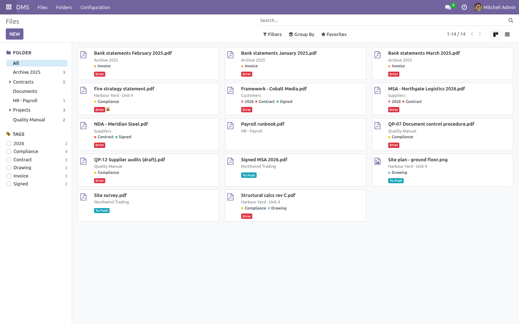Open the activities clock icon
The width and height of the screenshot is (519, 324).
[464, 7]
